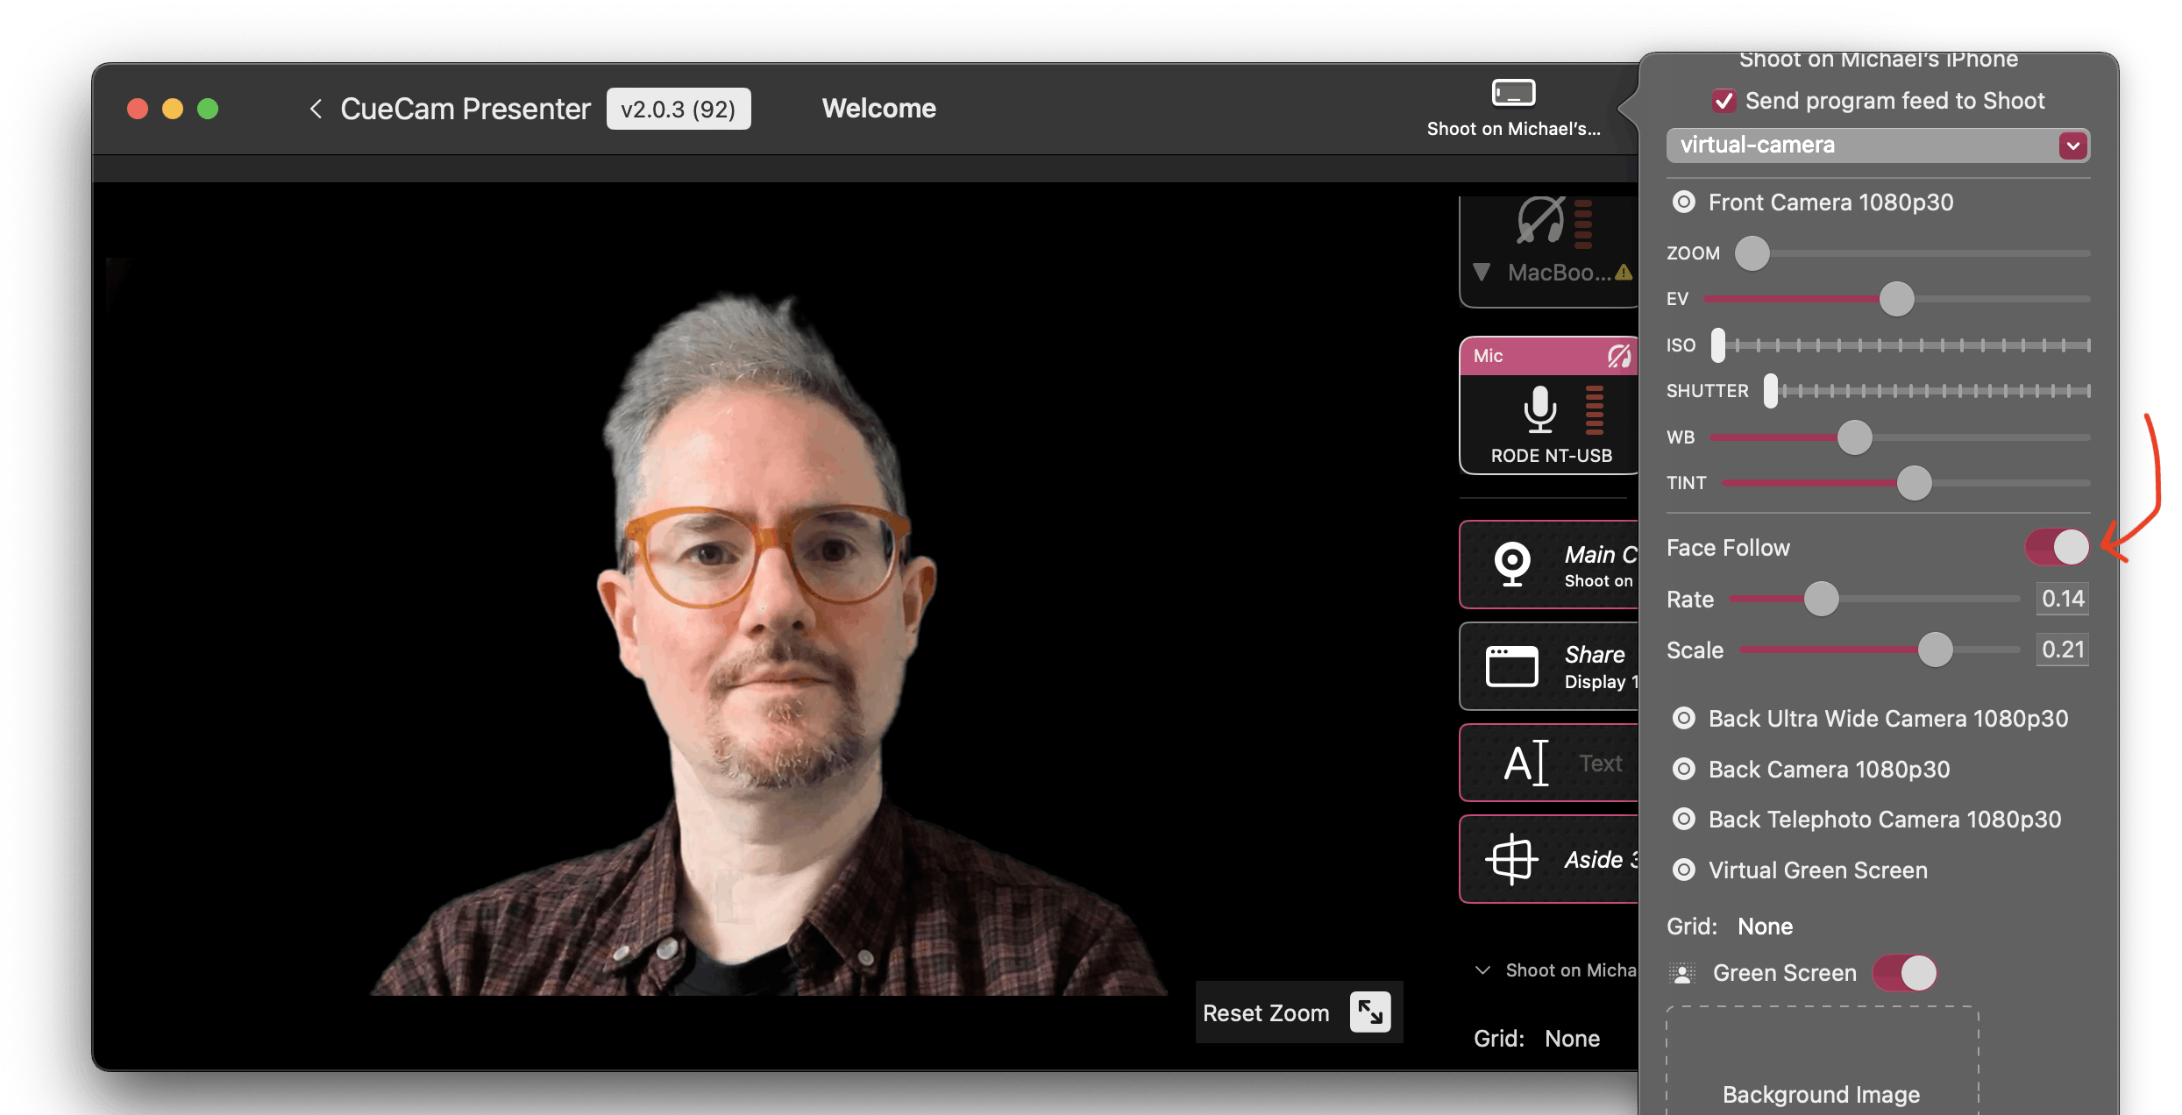Image resolution: width=2182 pixels, height=1115 pixels.
Task: Disable the Green Screen toggle
Action: [1904, 973]
